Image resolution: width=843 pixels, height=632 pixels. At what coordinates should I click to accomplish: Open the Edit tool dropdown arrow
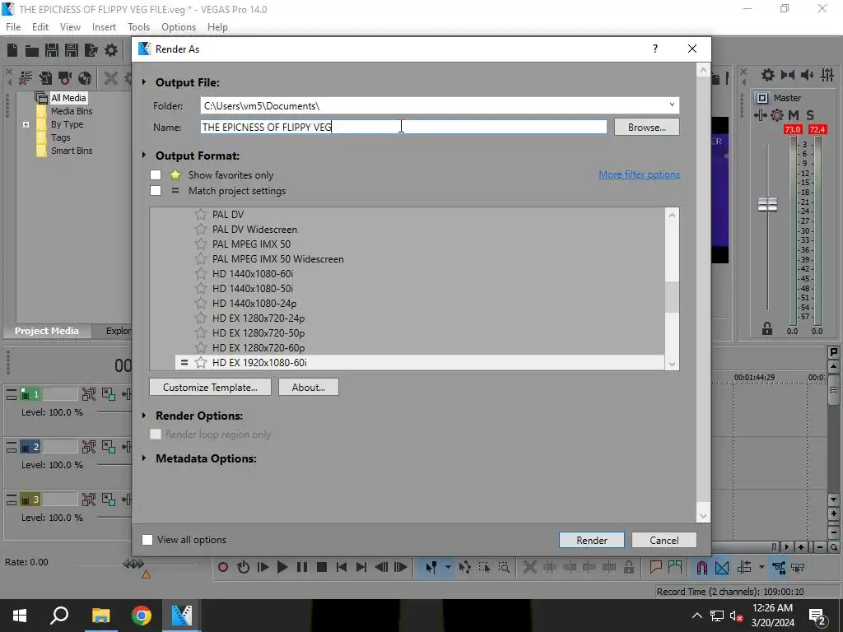[x=448, y=567]
